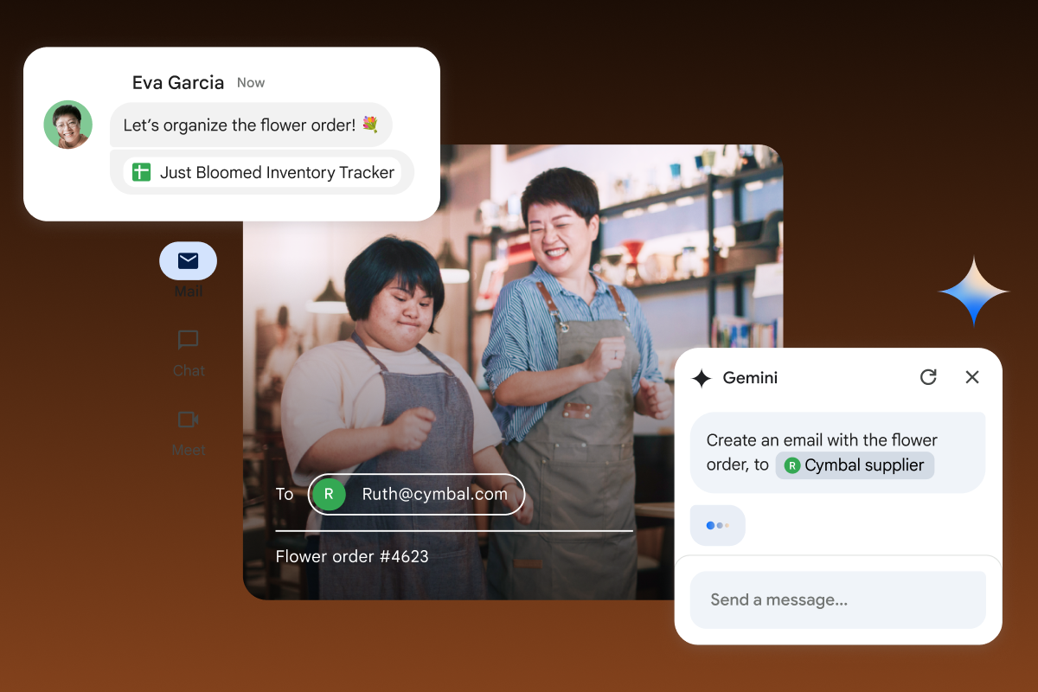Open Just Bloomed Inventory Tracker attachment
The image size is (1038, 692).
pyautogui.click(x=276, y=172)
